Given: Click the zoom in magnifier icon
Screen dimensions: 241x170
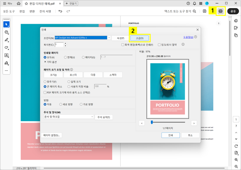Looking at the screenshot, I should click(236, 160).
